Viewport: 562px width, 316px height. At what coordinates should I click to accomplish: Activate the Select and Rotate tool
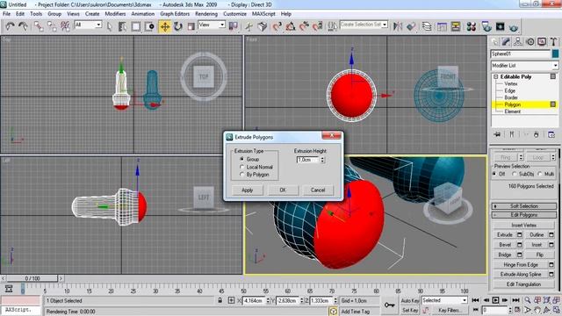[x=178, y=26]
